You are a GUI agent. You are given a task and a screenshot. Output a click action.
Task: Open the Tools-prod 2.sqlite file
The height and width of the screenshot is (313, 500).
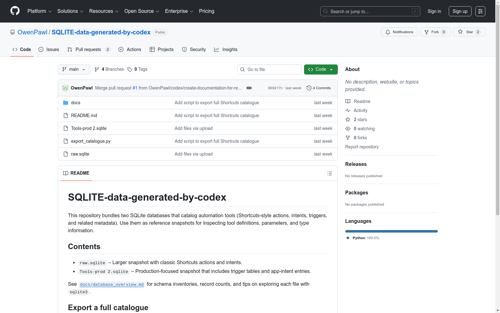(x=89, y=128)
